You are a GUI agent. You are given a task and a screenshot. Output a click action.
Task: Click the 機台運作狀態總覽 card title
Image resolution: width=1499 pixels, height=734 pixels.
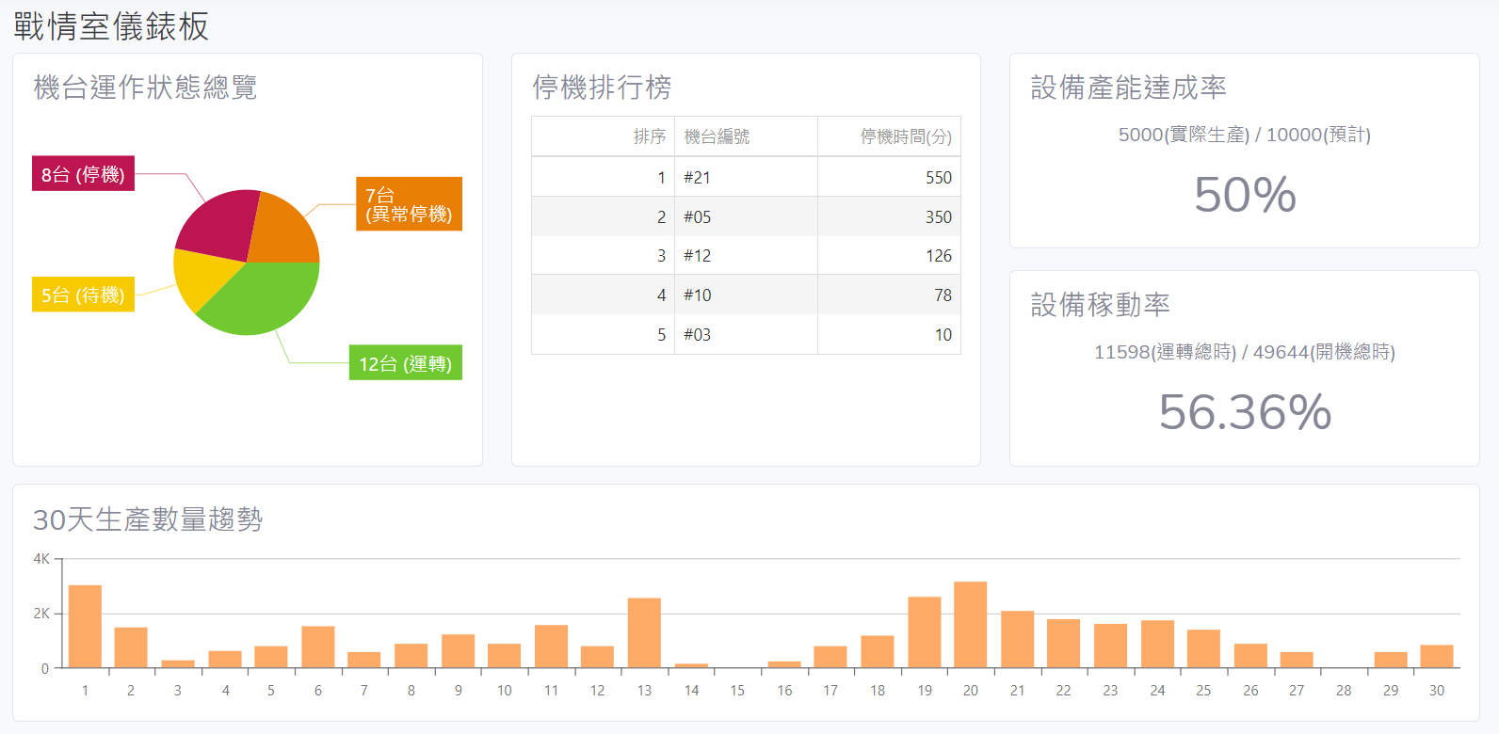coord(146,88)
